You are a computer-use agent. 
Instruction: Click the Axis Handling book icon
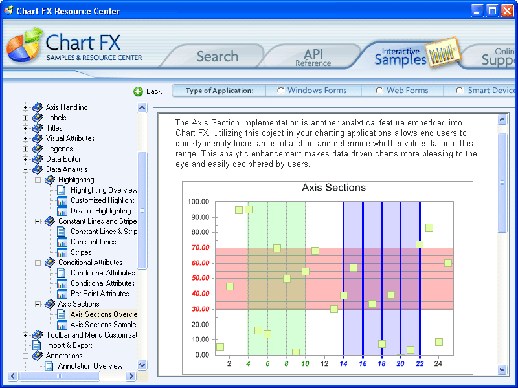pyautogui.click(x=38, y=107)
